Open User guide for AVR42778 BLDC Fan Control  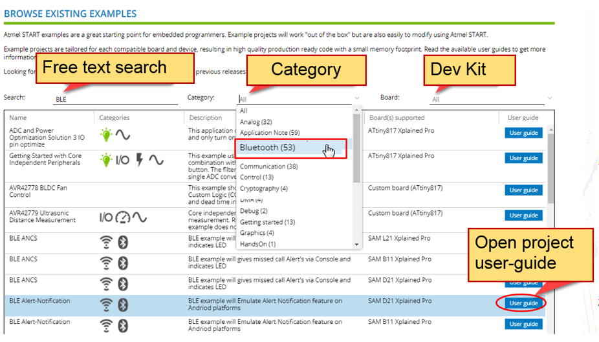(523, 190)
